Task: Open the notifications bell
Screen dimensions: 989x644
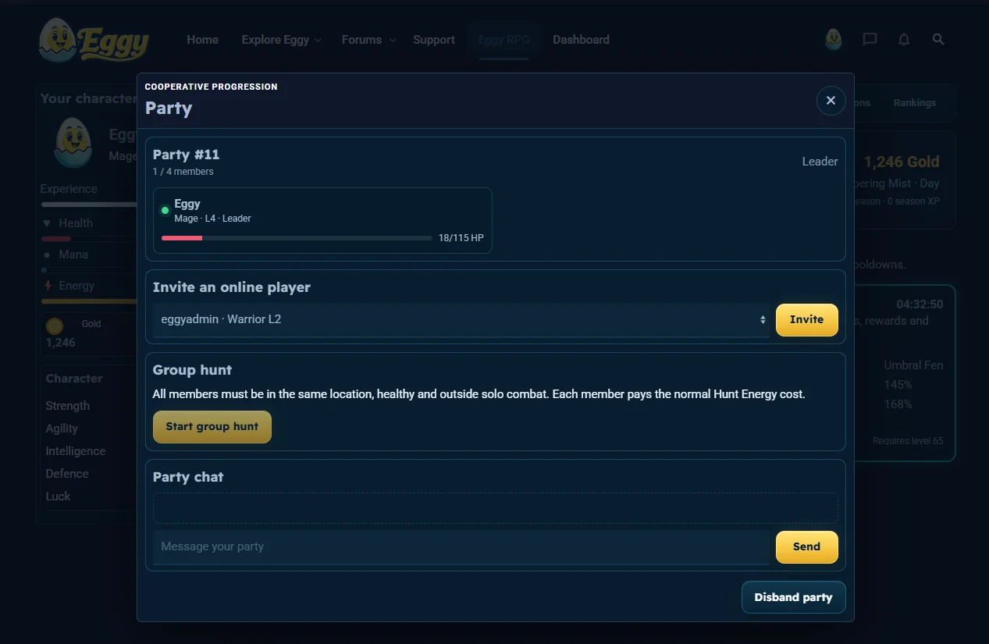Action: pyautogui.click(x=904, y=40)
